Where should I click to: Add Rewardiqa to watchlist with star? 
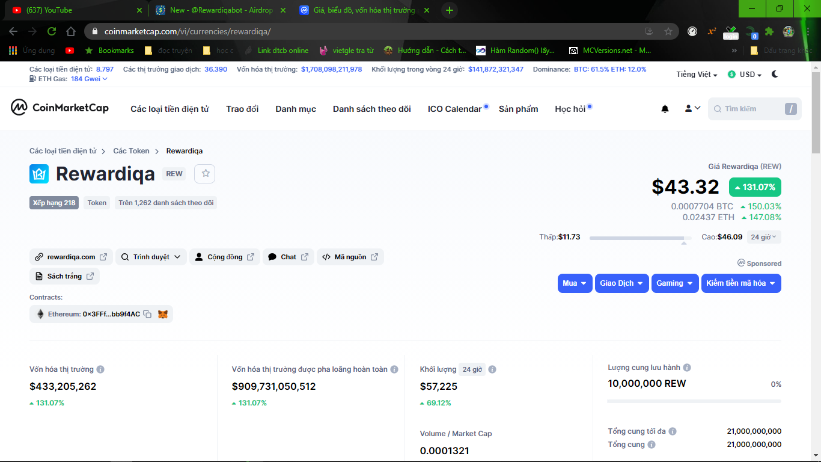point(205,173)
